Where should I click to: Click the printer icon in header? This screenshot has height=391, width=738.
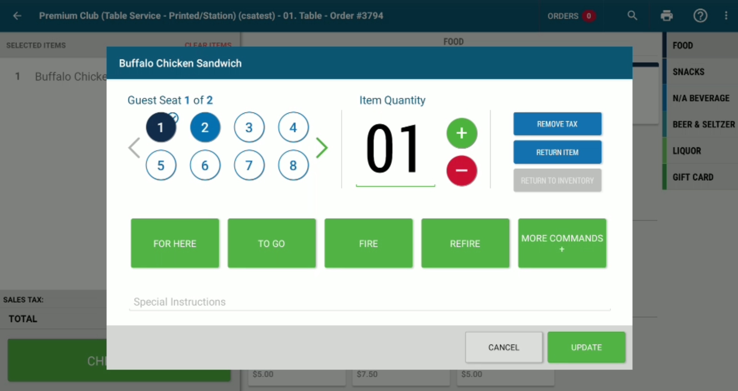[666, 15]
